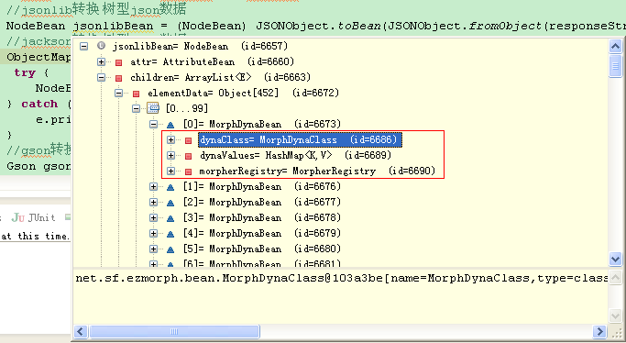The width and height of the screenshot is (626, 343).
Task: Select the [0...99] range row
Action: click(187, 108)
